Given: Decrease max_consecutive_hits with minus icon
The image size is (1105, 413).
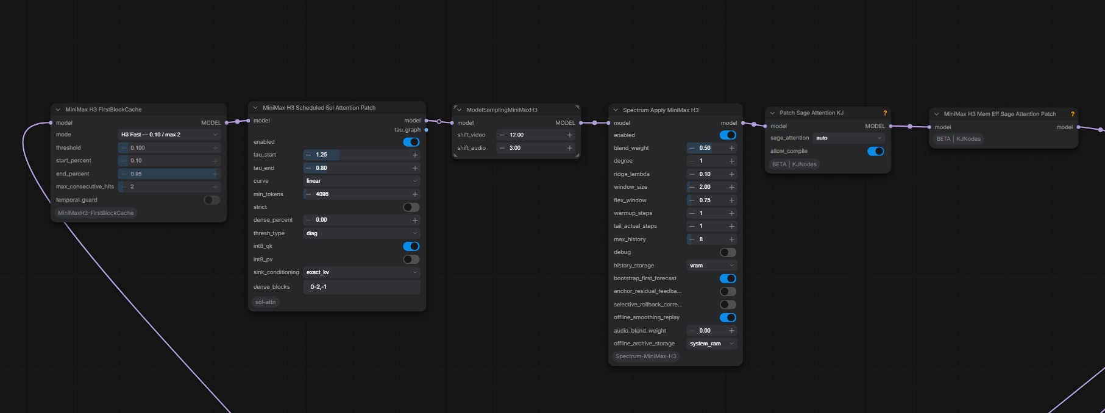Looking at the screenshot, I should (124, 187).
